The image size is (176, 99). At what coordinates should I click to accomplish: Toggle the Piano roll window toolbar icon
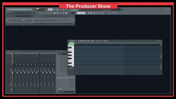click(92, 13)
